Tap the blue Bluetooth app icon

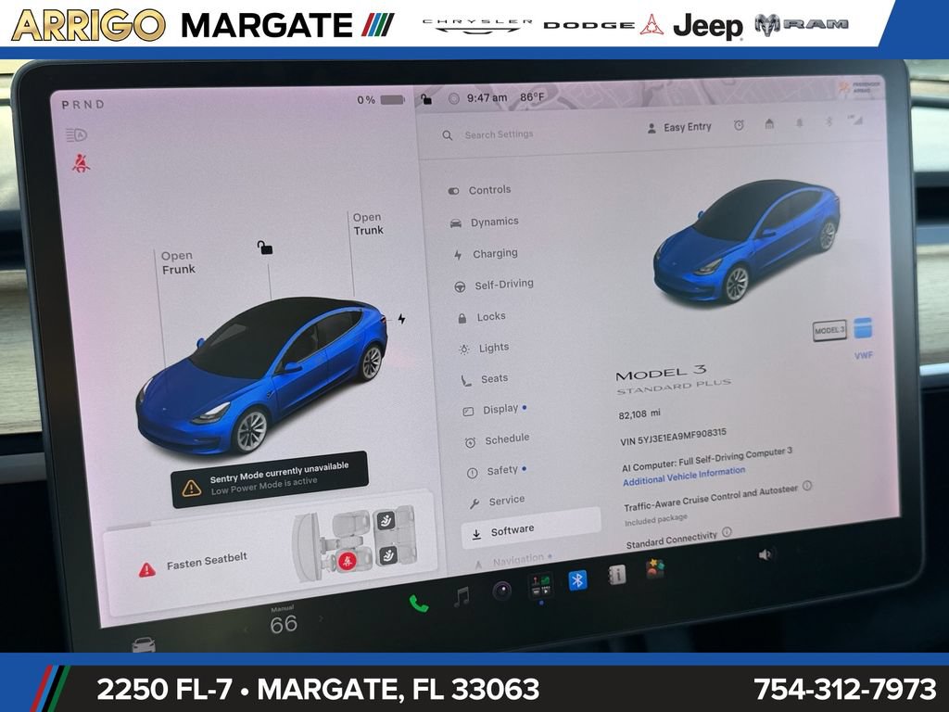(x=578, y=580)
